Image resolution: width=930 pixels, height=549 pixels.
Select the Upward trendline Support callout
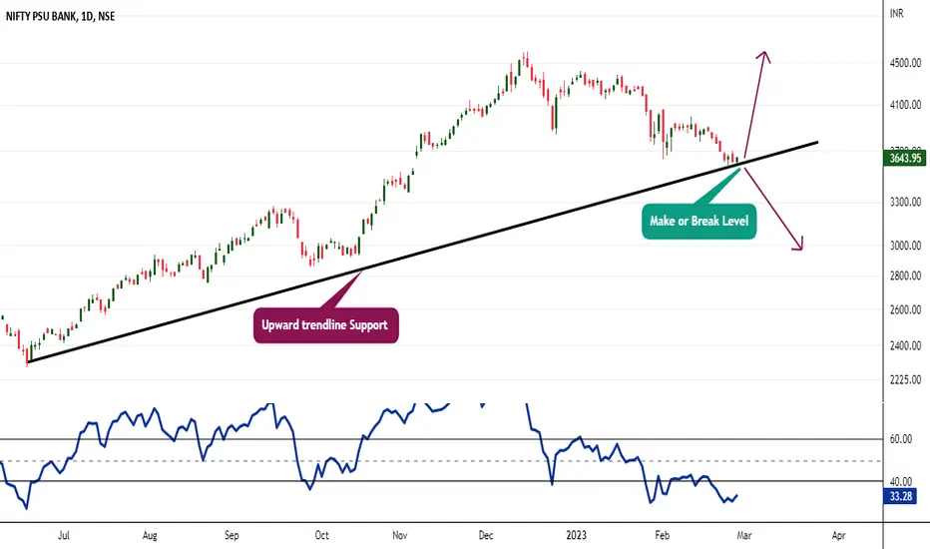325,325
